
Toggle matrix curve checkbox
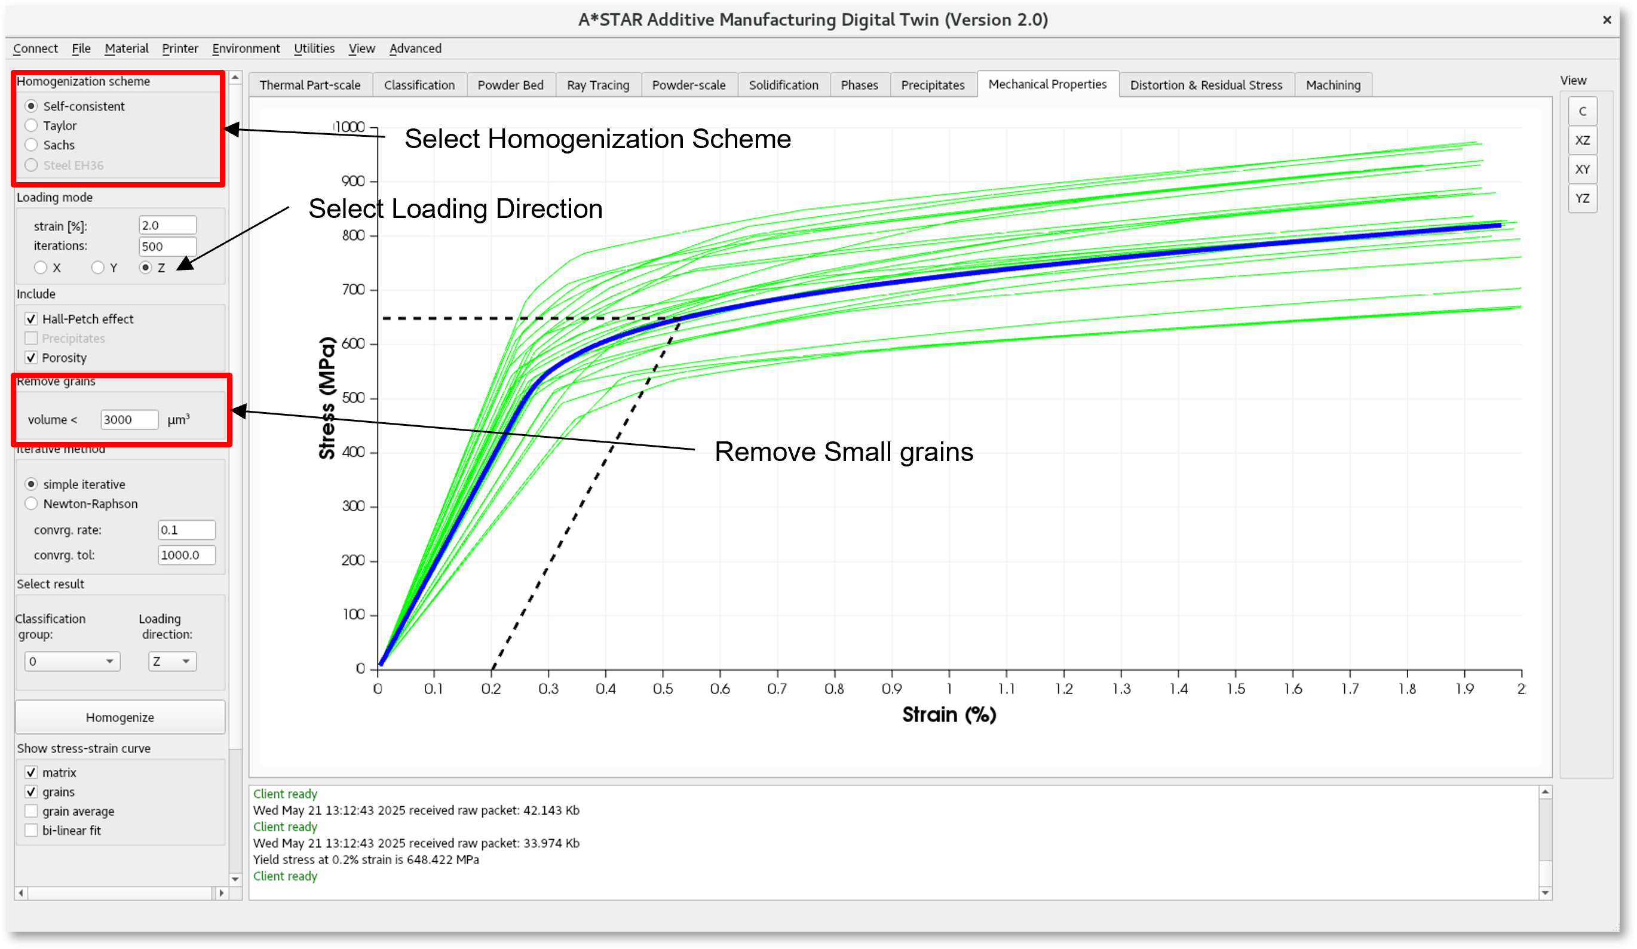click(x=31, y=773)
